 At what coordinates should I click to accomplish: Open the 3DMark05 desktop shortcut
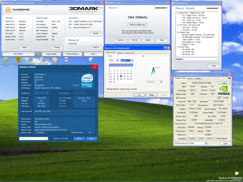(55, 60)
